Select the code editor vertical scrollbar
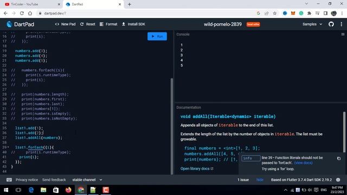 172,126
